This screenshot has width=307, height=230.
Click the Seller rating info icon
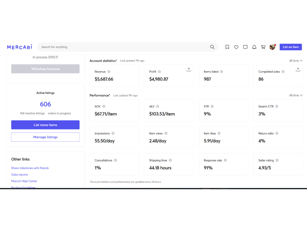(x=277, y=160)
